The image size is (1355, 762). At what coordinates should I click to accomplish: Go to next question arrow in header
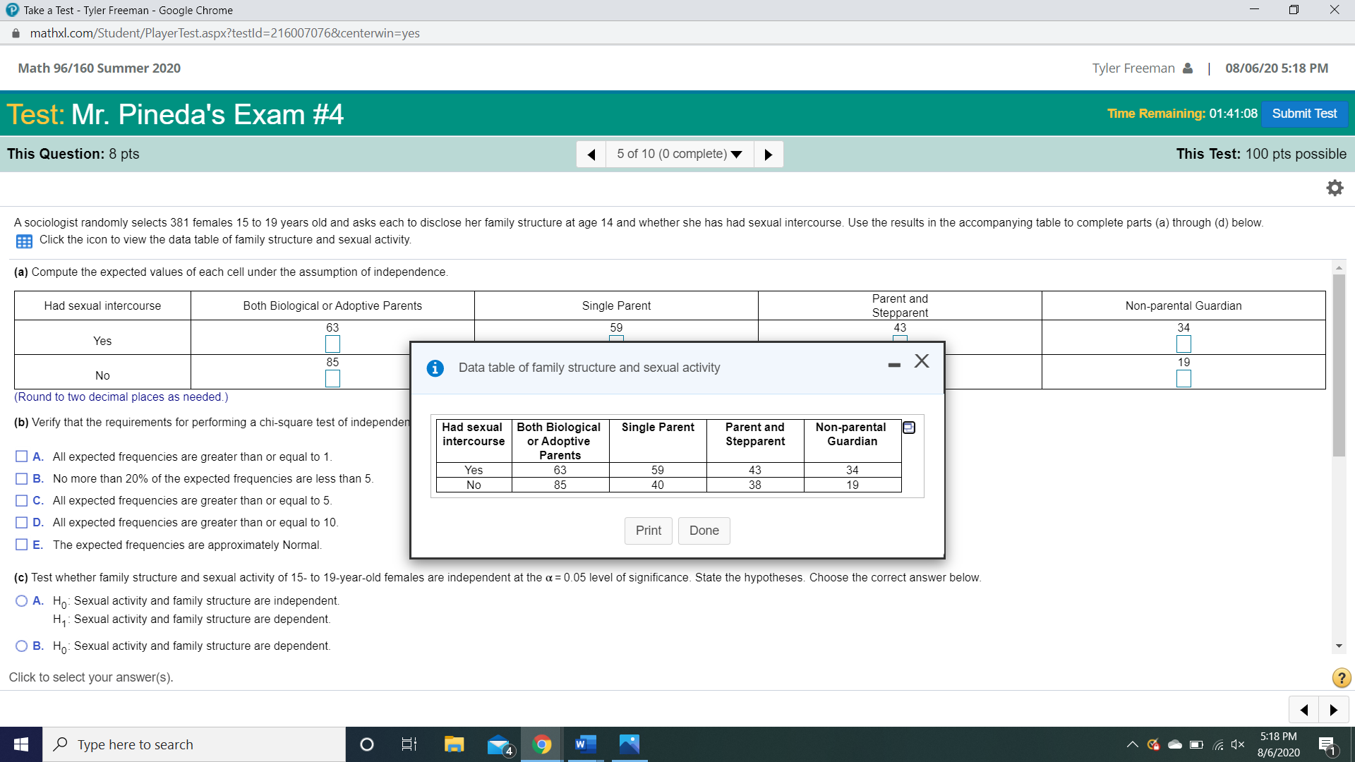click(769, 154)
